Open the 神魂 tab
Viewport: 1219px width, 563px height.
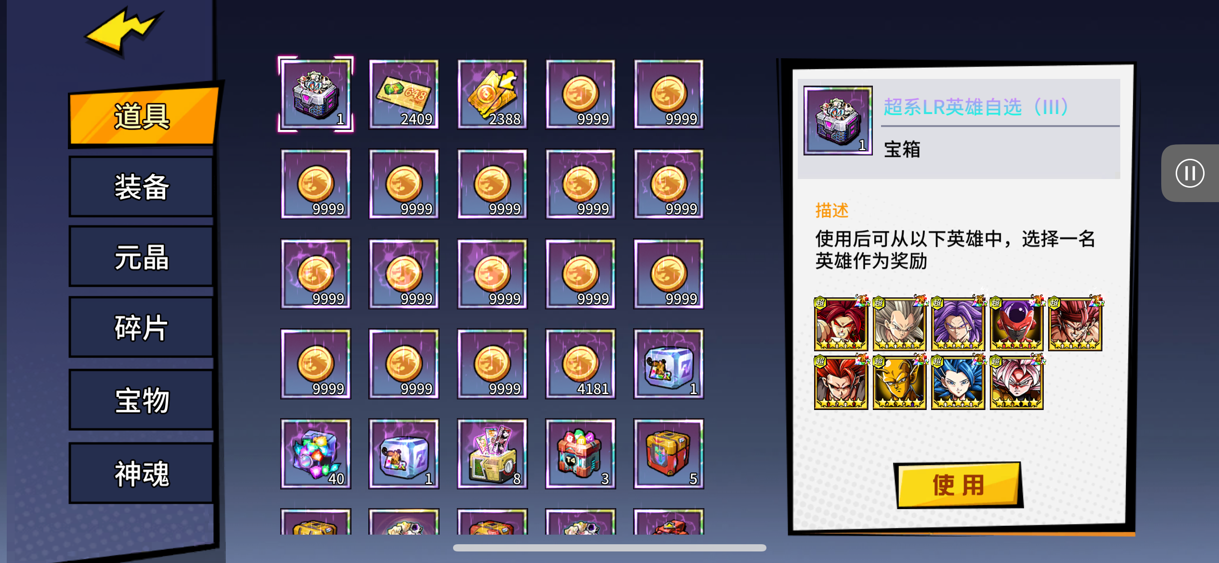click(x=142, y=473)
